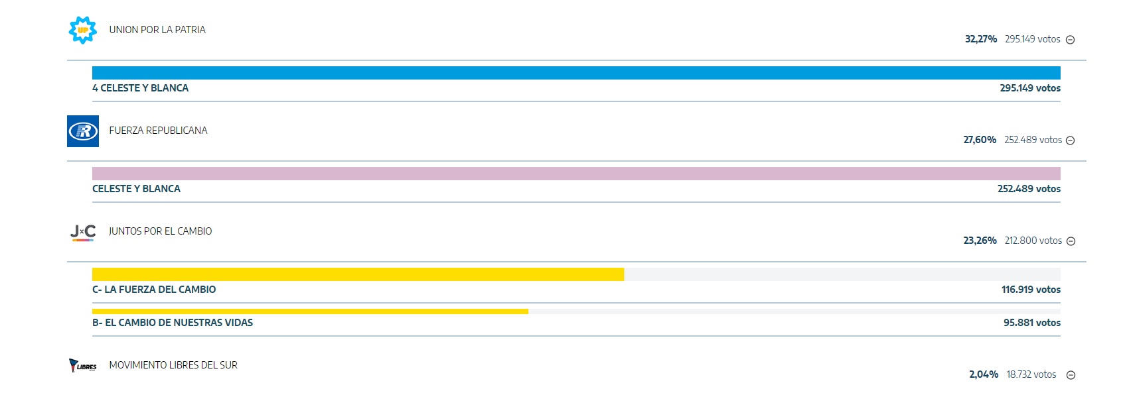Select the MOVIMIENTO LIBRES DEL SUR heading

pyautogui.click(x=173, y=365)
